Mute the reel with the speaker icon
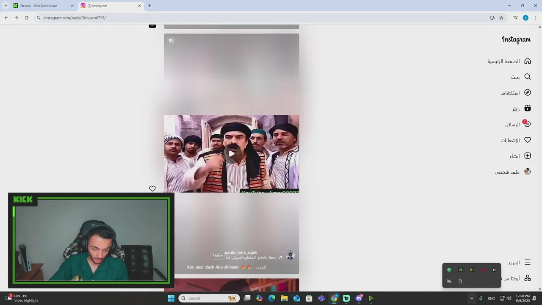Image resolution: width=542 pixels, height=305 pixels. coord(171,40)
